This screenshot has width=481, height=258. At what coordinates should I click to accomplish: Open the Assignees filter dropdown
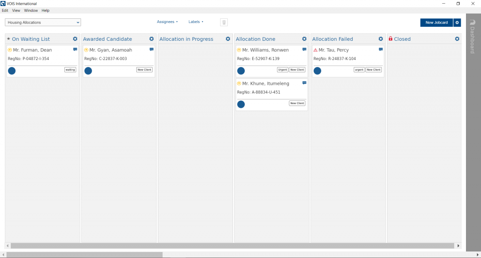(x=167, y=22)
